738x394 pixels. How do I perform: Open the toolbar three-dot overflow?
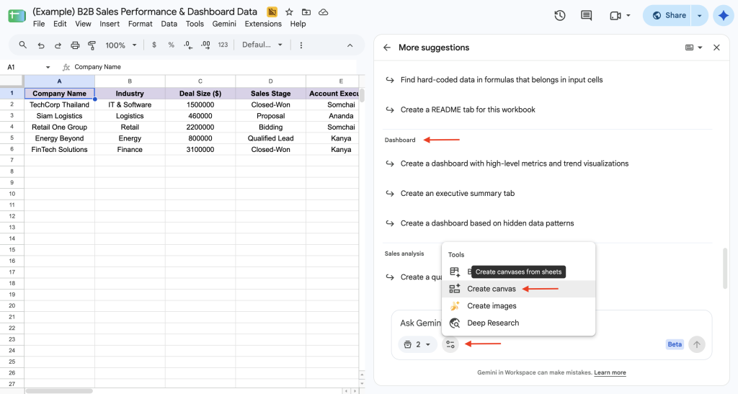[x=301, y=45]
